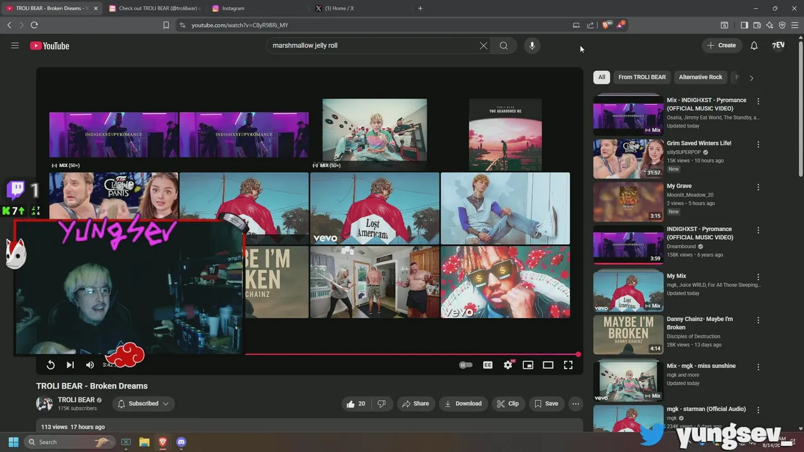
Task: Open Brave Shields lion icon
Action: pos(606,25)
